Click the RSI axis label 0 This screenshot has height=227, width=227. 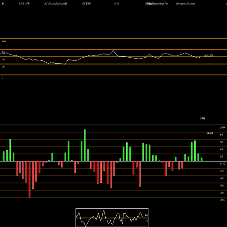tap(2, 78)
